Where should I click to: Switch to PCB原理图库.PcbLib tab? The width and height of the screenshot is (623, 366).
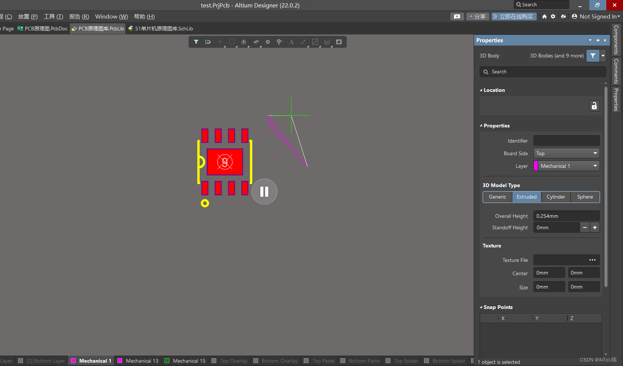coord(98,29)
